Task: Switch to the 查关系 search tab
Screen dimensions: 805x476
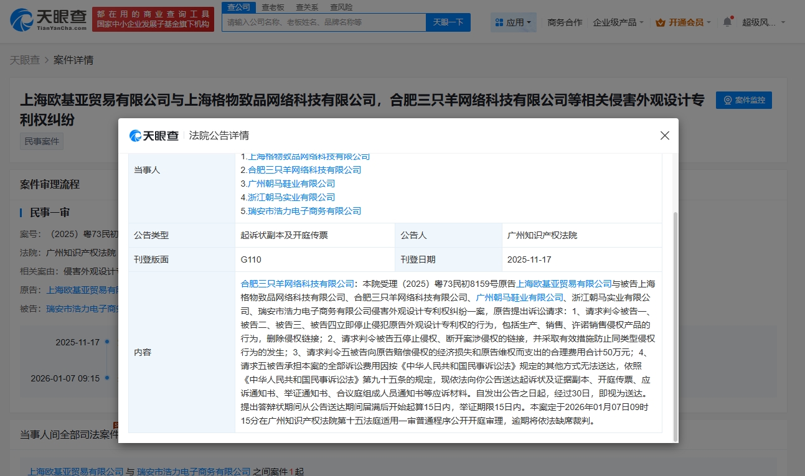Action: pos(307,7)
